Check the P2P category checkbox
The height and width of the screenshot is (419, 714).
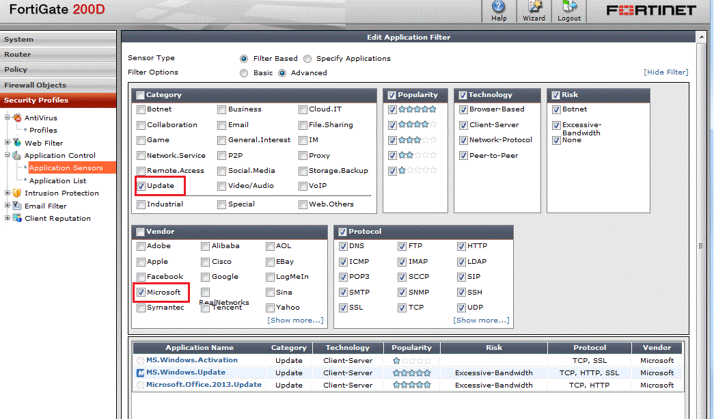[x=222, y=156]
